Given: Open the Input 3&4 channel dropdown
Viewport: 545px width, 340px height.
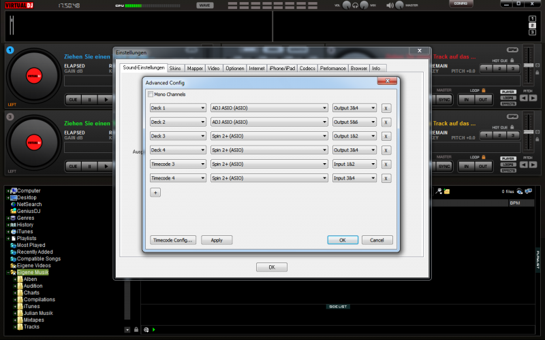Looking at the screenshot, I should tap(354, 178).
